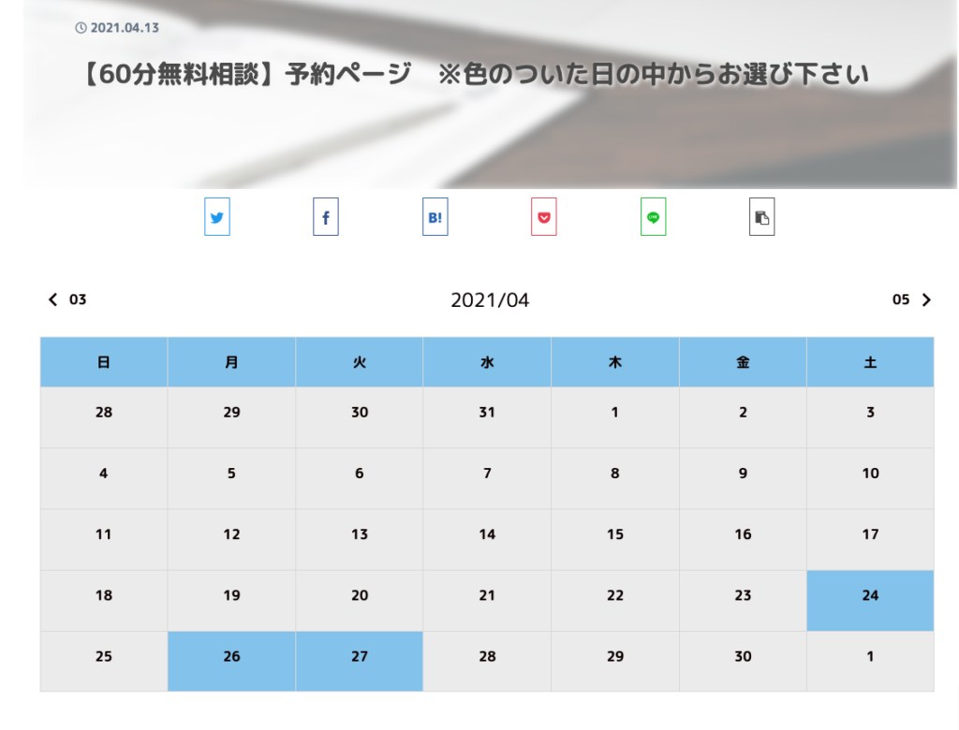Click the 木 (Thursday) column header
959x730 pixels.
615,362
